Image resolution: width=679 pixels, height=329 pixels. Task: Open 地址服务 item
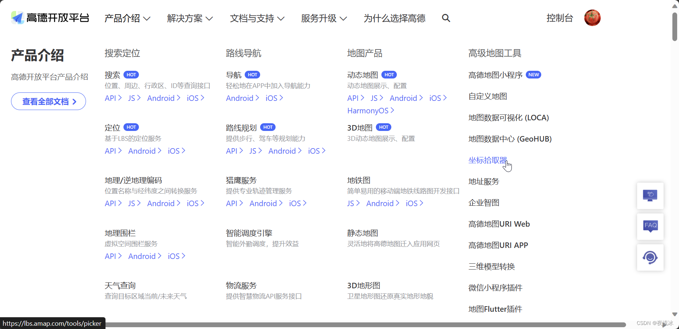[484, 182]
